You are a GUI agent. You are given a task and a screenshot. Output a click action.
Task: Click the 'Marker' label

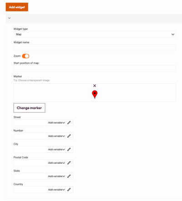click(x=18, y=76)
